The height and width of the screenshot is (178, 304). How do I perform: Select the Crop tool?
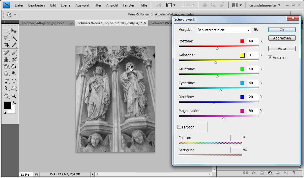(x=6, y=44)
